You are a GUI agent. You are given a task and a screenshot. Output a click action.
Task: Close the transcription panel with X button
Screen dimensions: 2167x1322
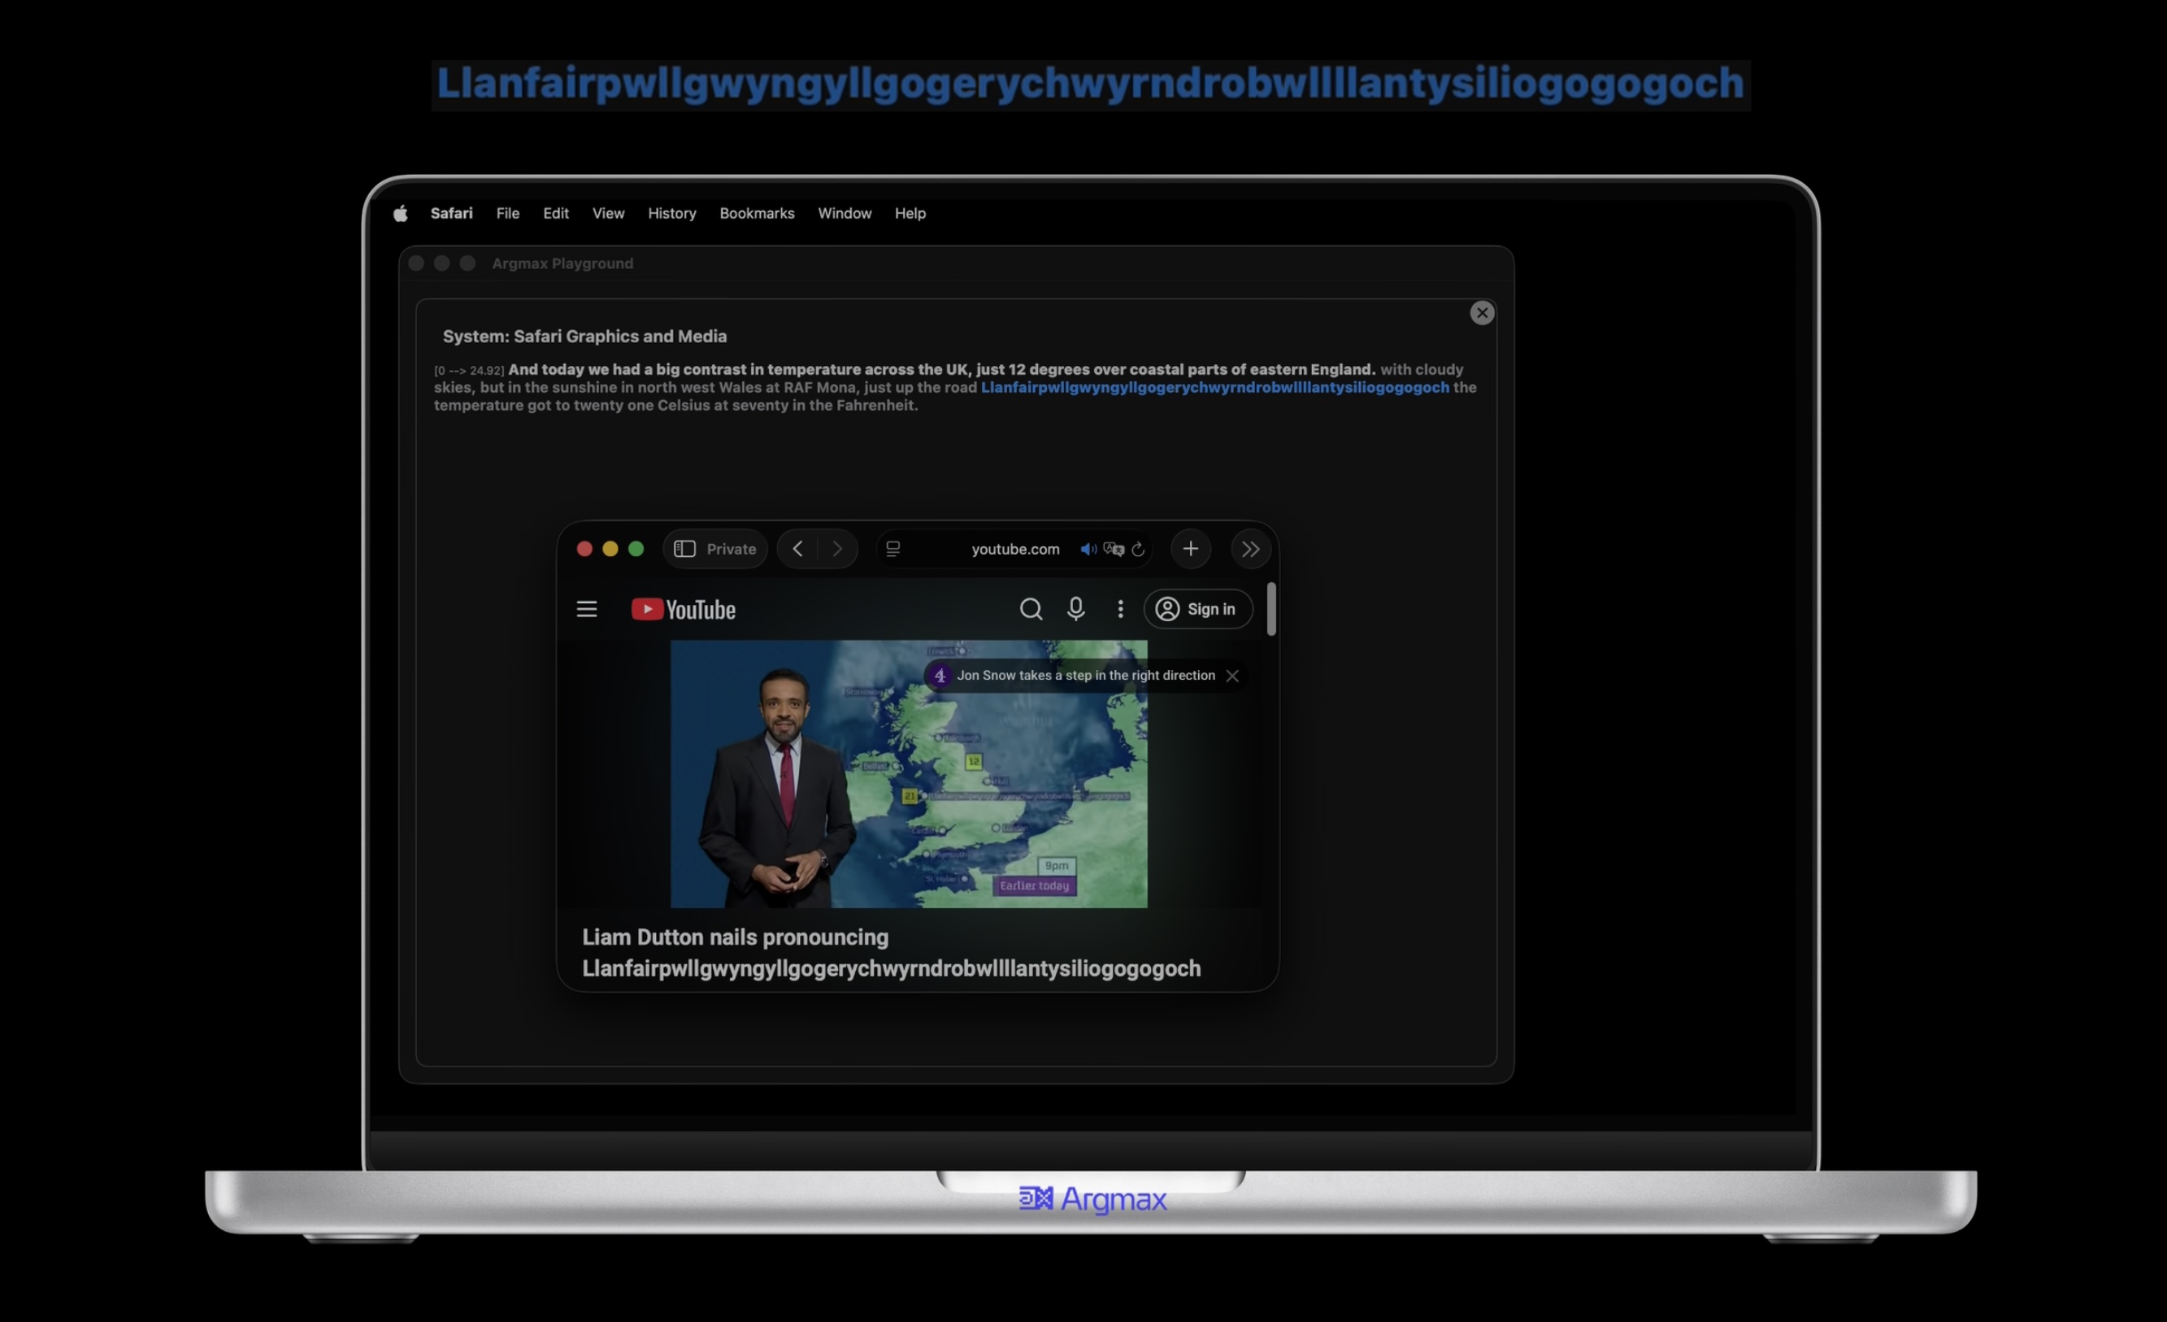[1482, 312]
